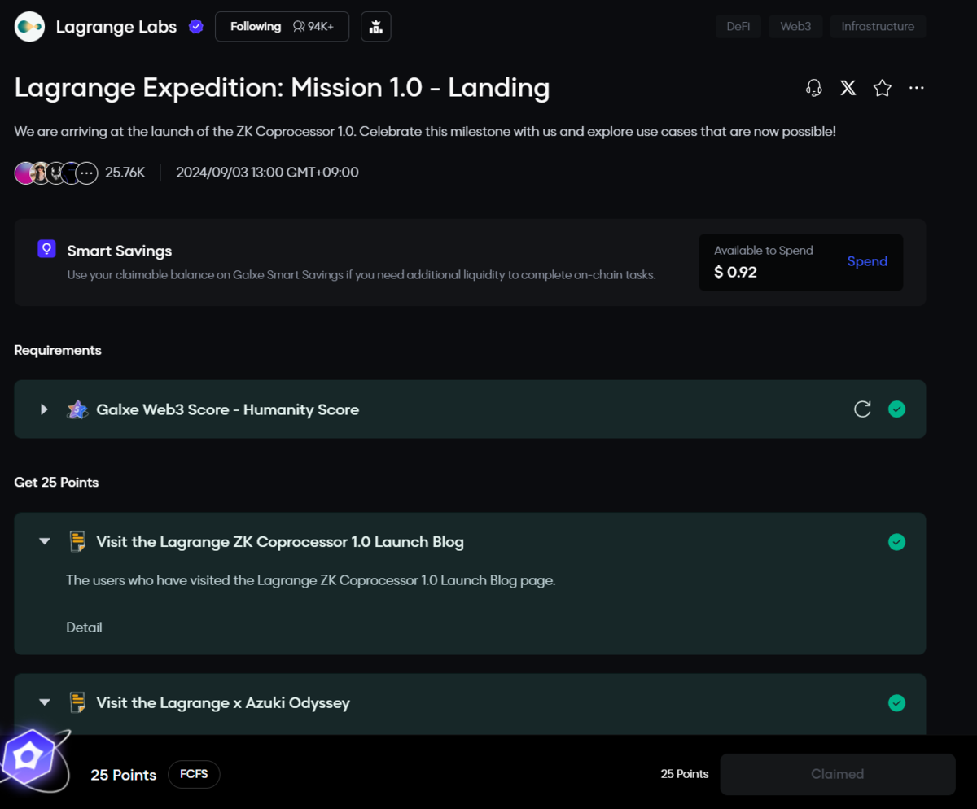Refresh the Galxe Web3 Score requirement
The height and width of the screenshot is (809, 977).
[x=862, y=409]
